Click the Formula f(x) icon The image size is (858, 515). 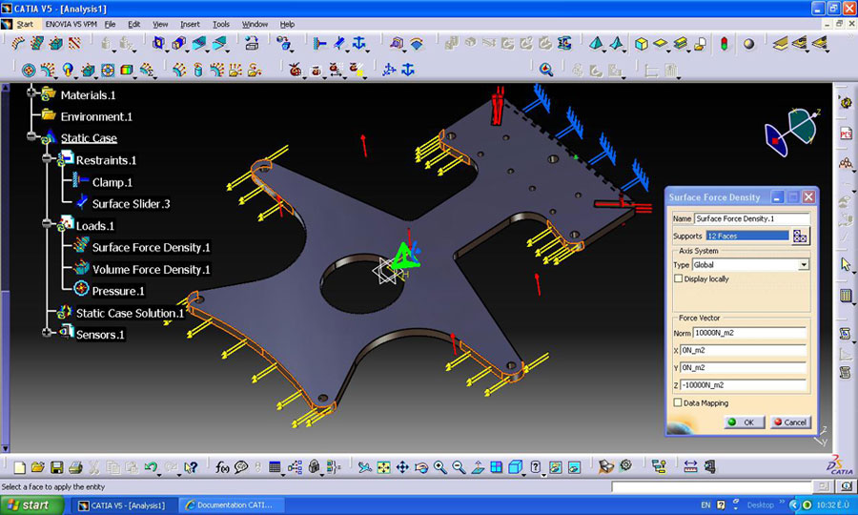point(221,467)
